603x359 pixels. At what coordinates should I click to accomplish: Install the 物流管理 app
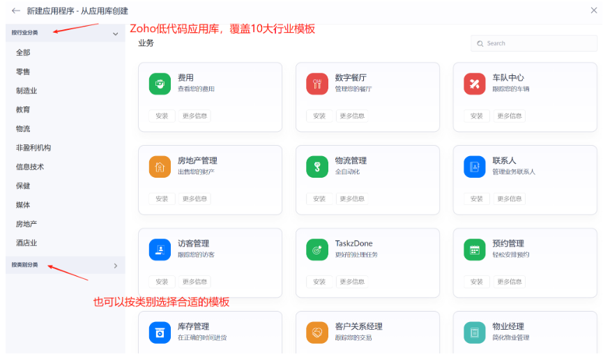click(319, 199)
